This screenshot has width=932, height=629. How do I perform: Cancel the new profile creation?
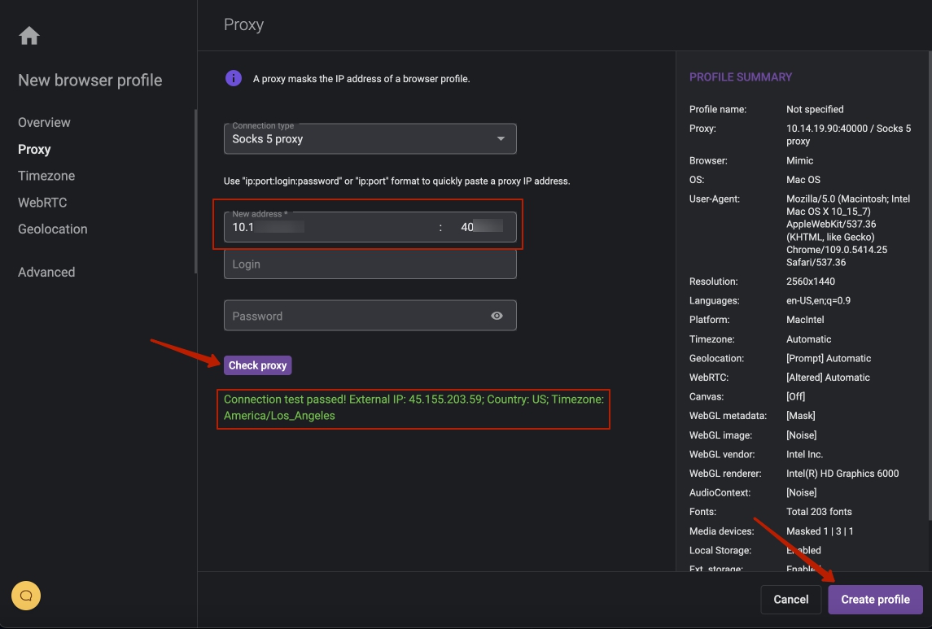point(790,599)
